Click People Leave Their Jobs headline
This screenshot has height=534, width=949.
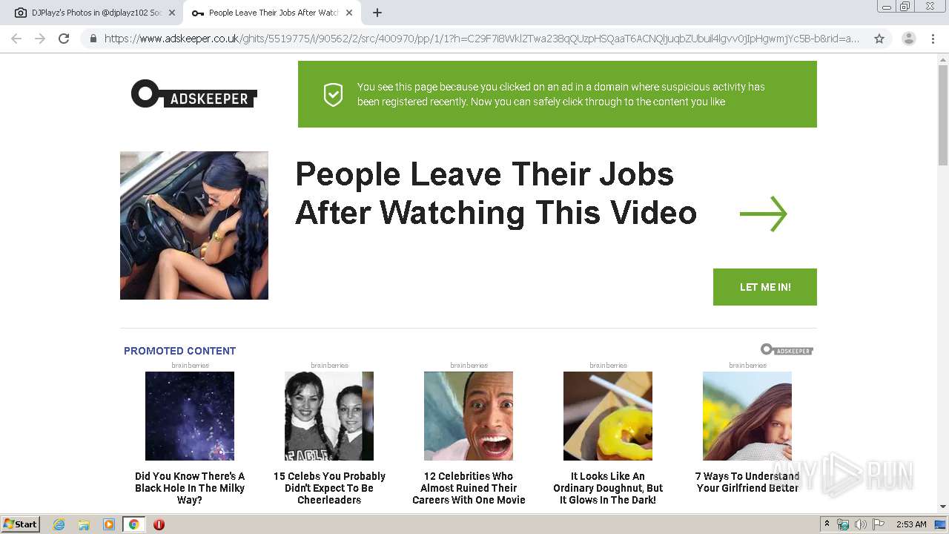[x=496, y=194]
